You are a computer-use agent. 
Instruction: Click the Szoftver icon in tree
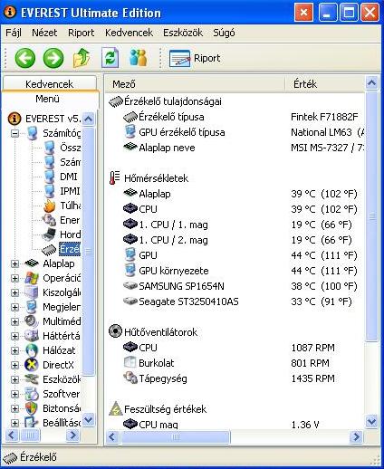point(32,394)
